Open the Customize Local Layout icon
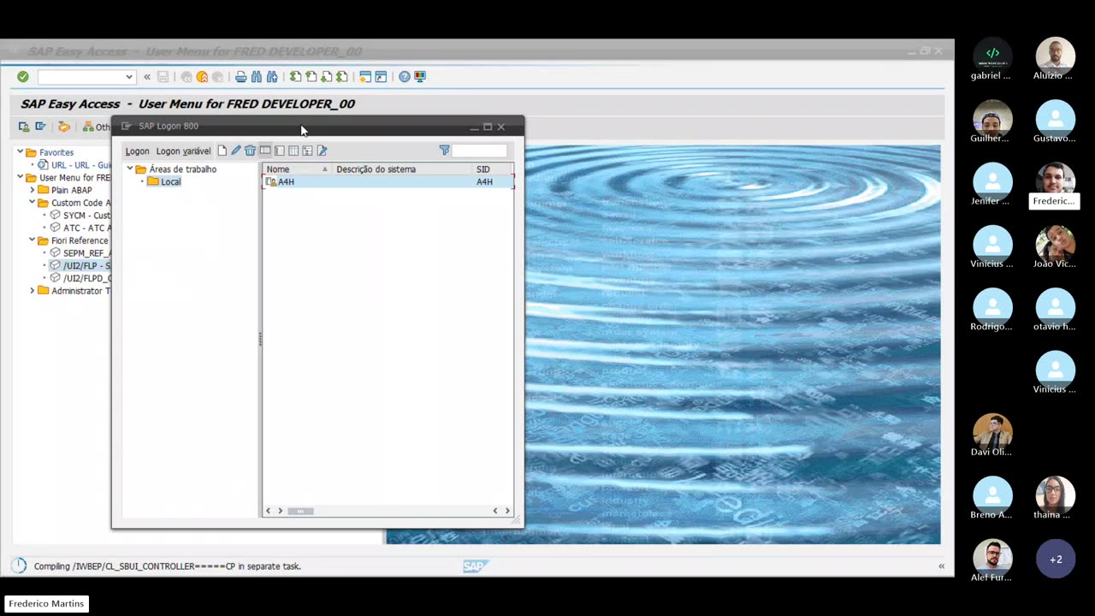 point(420,77)
